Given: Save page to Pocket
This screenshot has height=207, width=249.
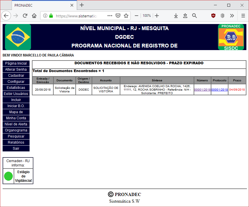Looking at the screenshot, I should click(x=118, y=16).
